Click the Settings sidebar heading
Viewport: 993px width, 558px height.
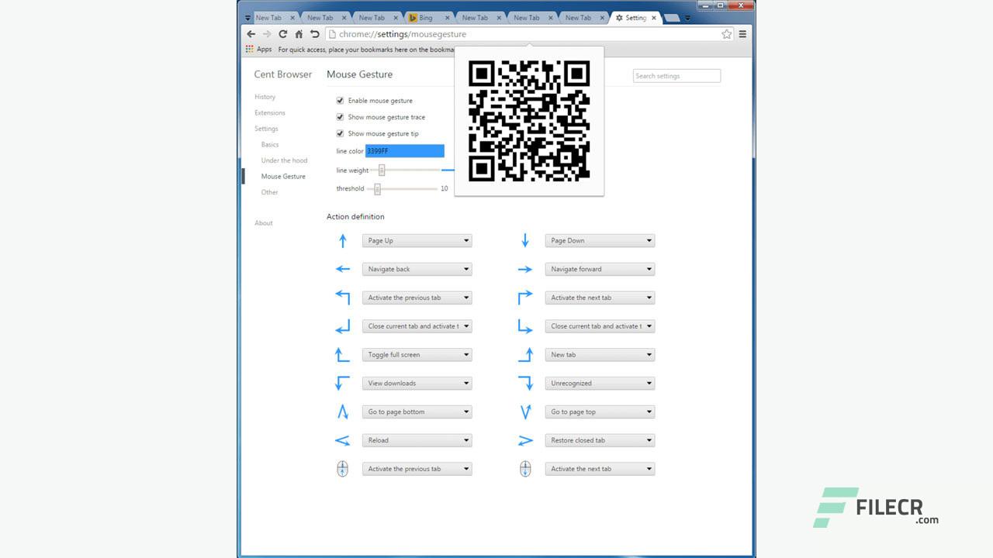(x=266, y=129)
